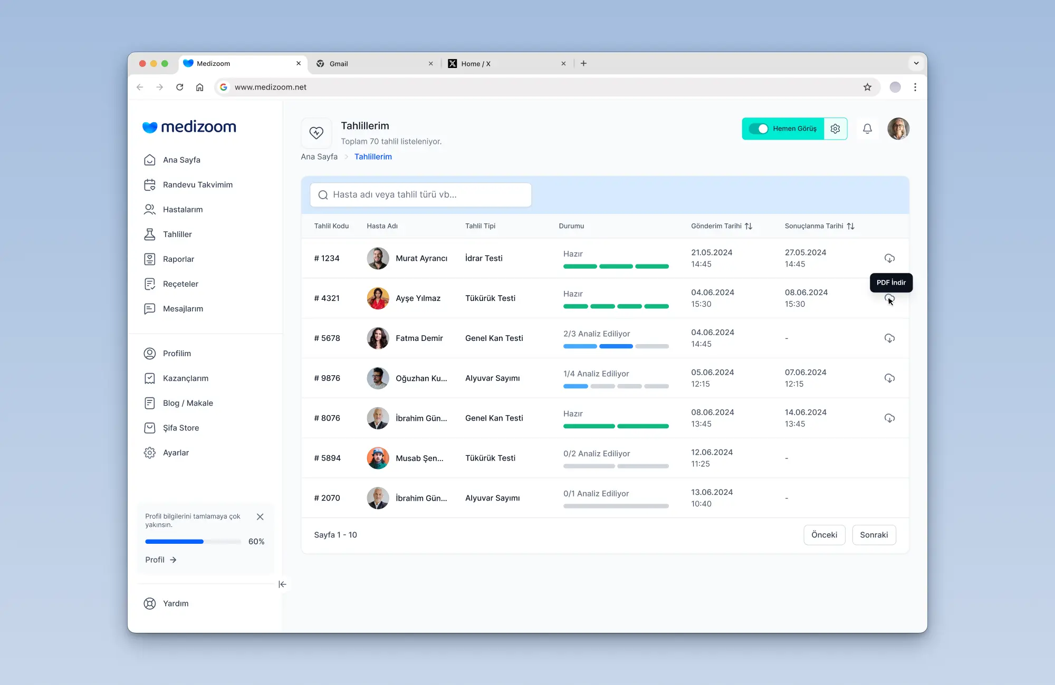Open settings gear next to Hemen Görüş
This screenshot has height=685, width=1055.
tap(835, 129)
